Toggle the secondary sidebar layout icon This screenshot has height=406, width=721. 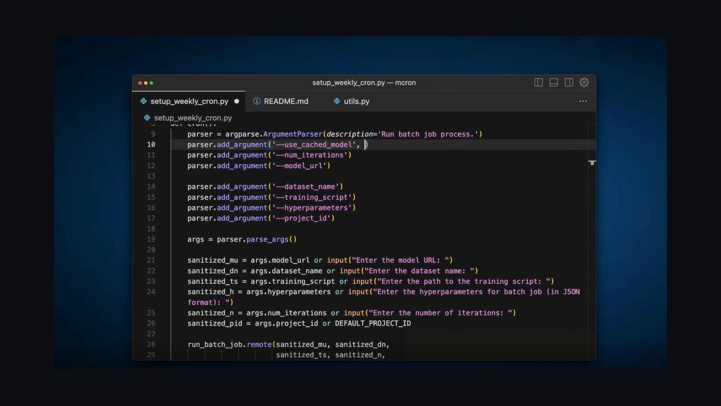(569, 82)
